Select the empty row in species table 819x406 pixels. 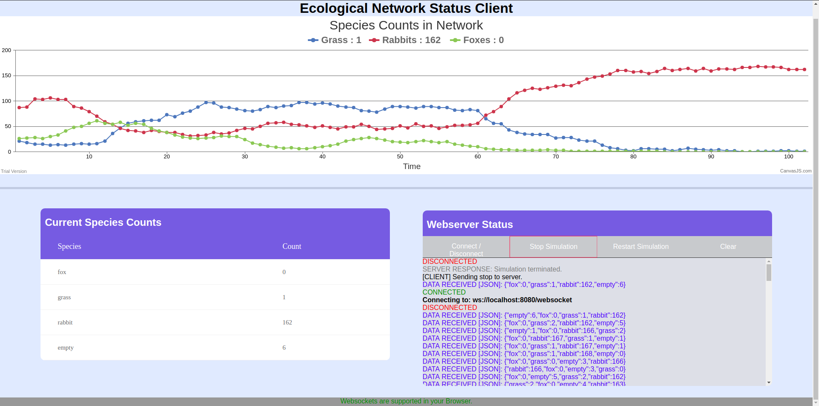click(215, 348)
